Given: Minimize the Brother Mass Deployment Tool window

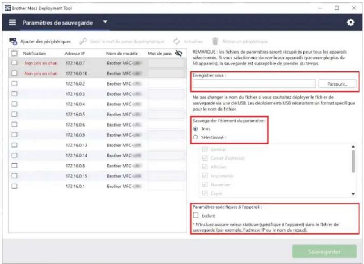Looking at the screenshot, I should coord(320,8).
